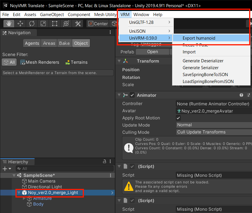Open the Window menu

tap(141, 15)
